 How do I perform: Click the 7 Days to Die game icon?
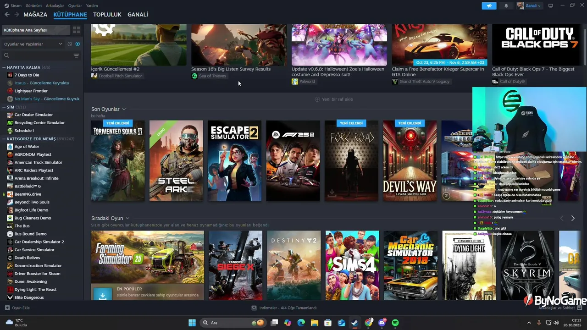(10, 75)
